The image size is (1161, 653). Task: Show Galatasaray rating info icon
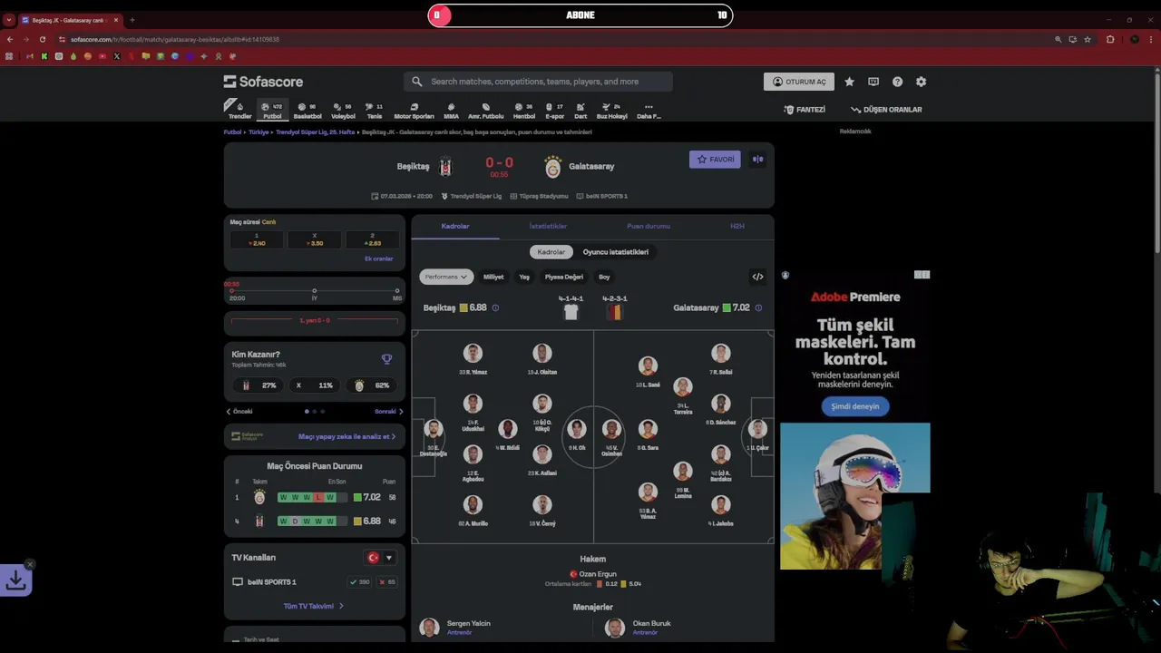pos(758,307)
